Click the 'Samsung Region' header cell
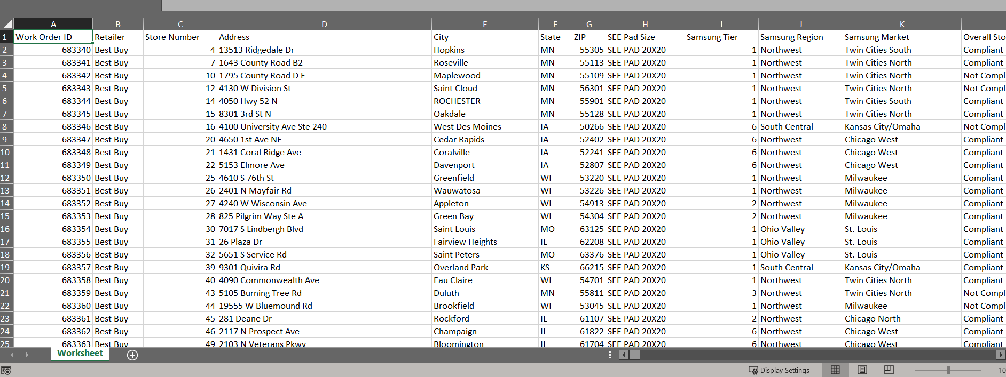The image size is (1006, 377). click(800, 37)
